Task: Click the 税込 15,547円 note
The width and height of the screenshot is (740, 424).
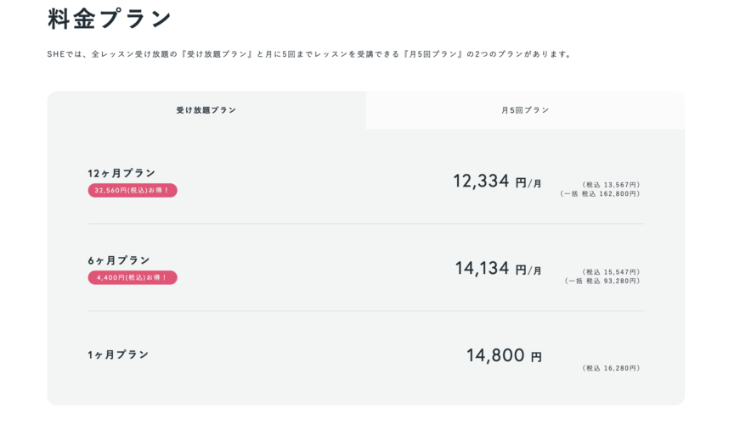Action: click(611, 272)
